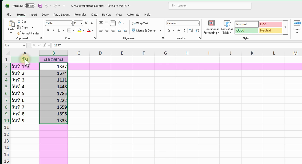The width and height of the screenshot is (302, 164).
Task: Click the Save icon in title bar
Action: click(40, 6)
